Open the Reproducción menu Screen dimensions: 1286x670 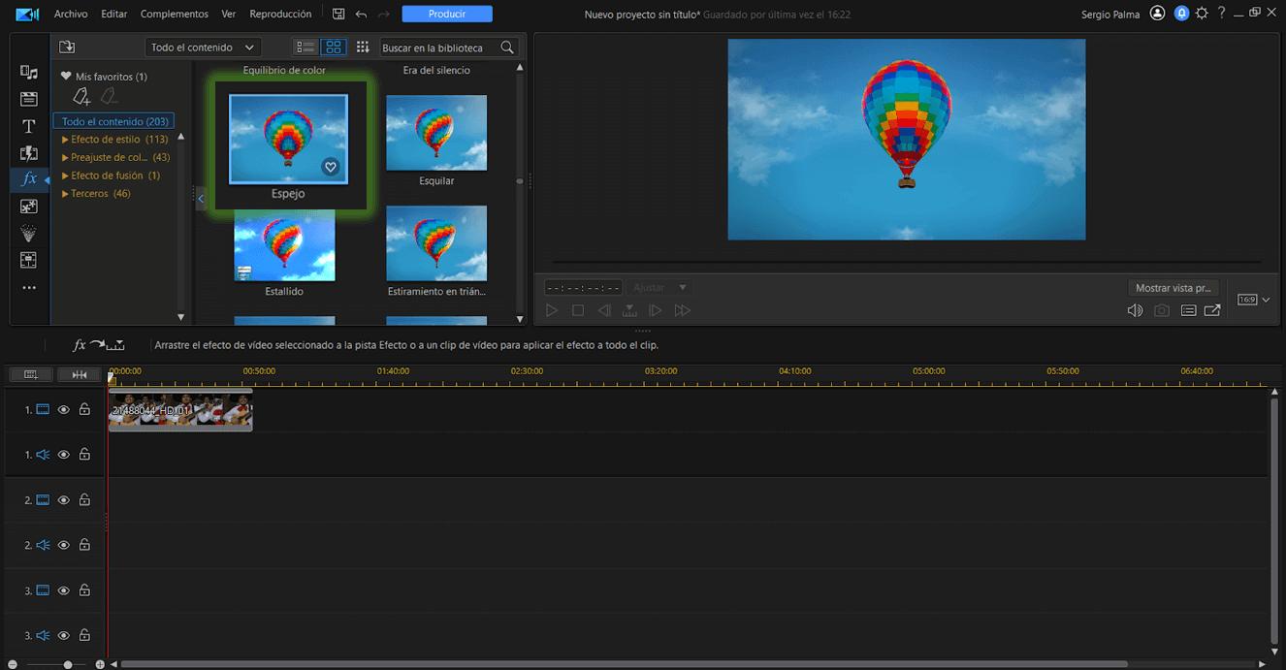pyautogui.click(x=280, y=15)
